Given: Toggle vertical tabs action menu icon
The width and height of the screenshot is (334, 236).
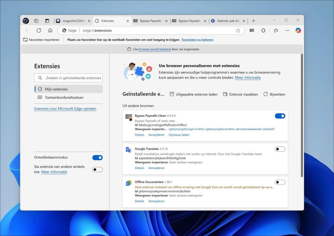Looking at the screenshot, I should (47, 21).
